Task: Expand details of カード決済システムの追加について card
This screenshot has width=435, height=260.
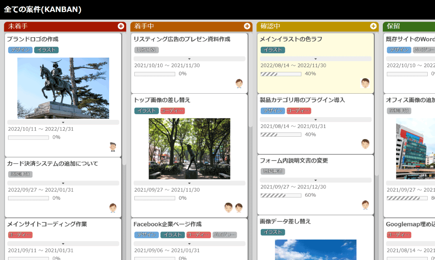Action: [63, 183]
